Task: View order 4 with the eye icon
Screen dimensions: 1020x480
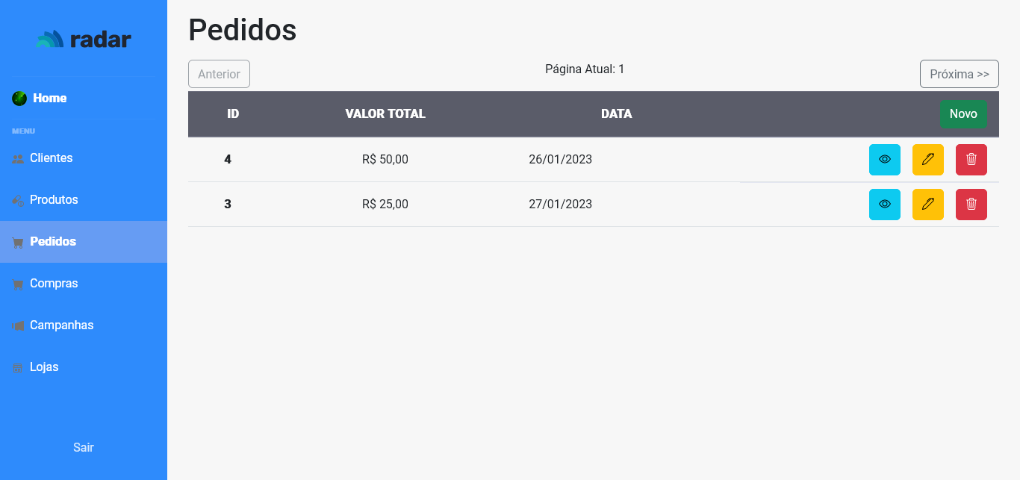Action: pyautogui.click(x=885, y=160)
